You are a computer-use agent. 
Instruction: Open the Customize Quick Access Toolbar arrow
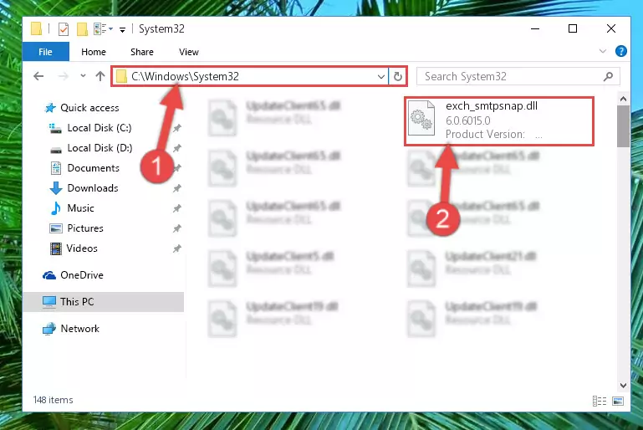[122, 29]
